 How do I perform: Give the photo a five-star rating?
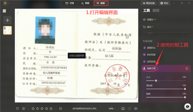51,109
